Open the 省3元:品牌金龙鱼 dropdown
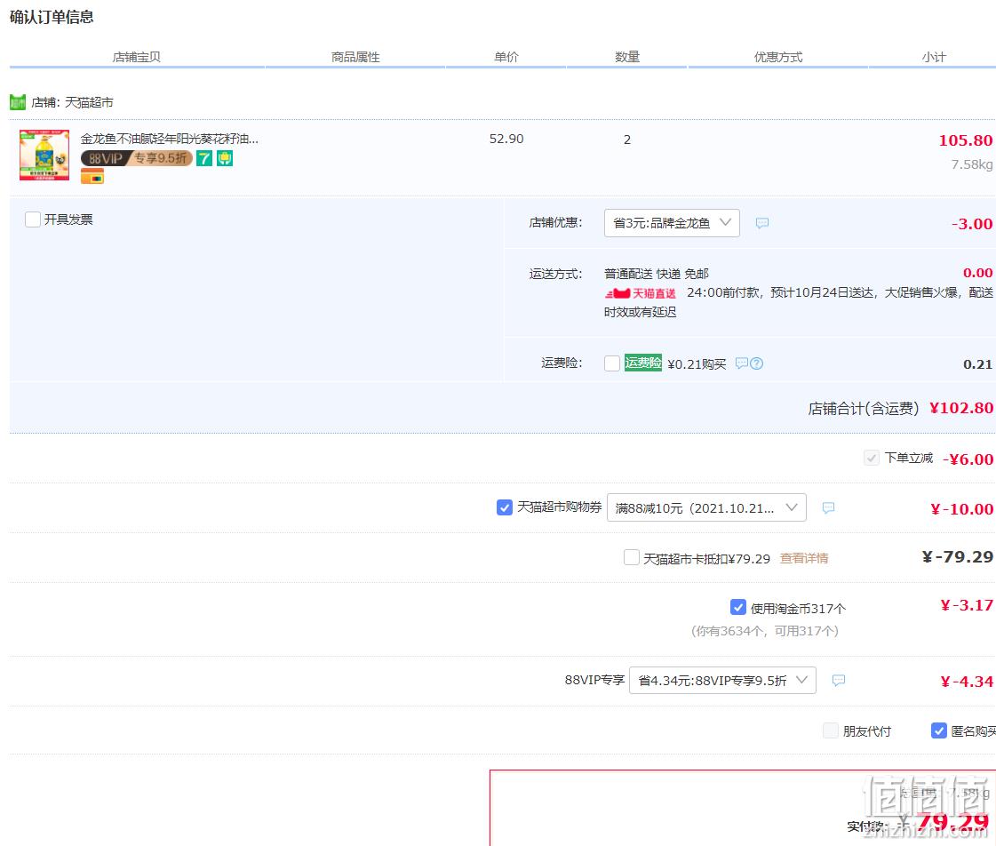The width and height of the screenshot is (996, 846). point(672,223)
